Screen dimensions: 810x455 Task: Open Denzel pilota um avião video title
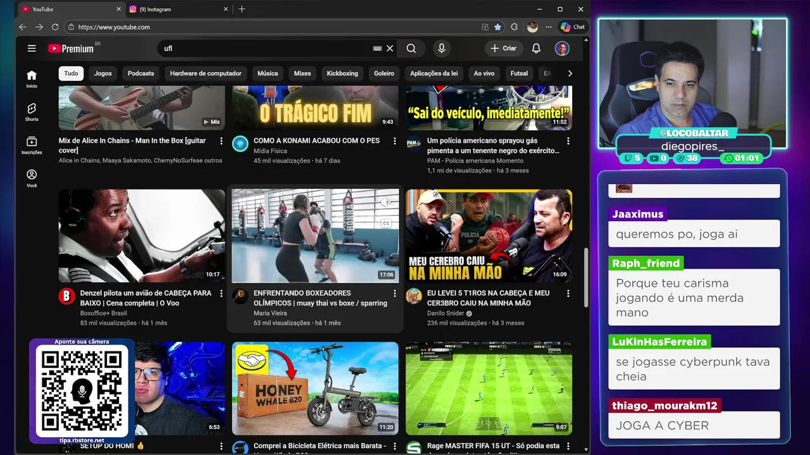(x=146, y=298)
